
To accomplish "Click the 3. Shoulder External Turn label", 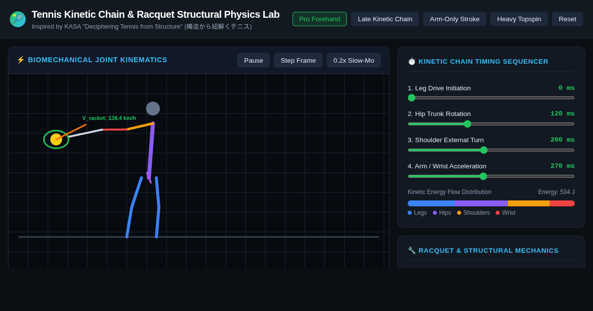I will 446,140.
